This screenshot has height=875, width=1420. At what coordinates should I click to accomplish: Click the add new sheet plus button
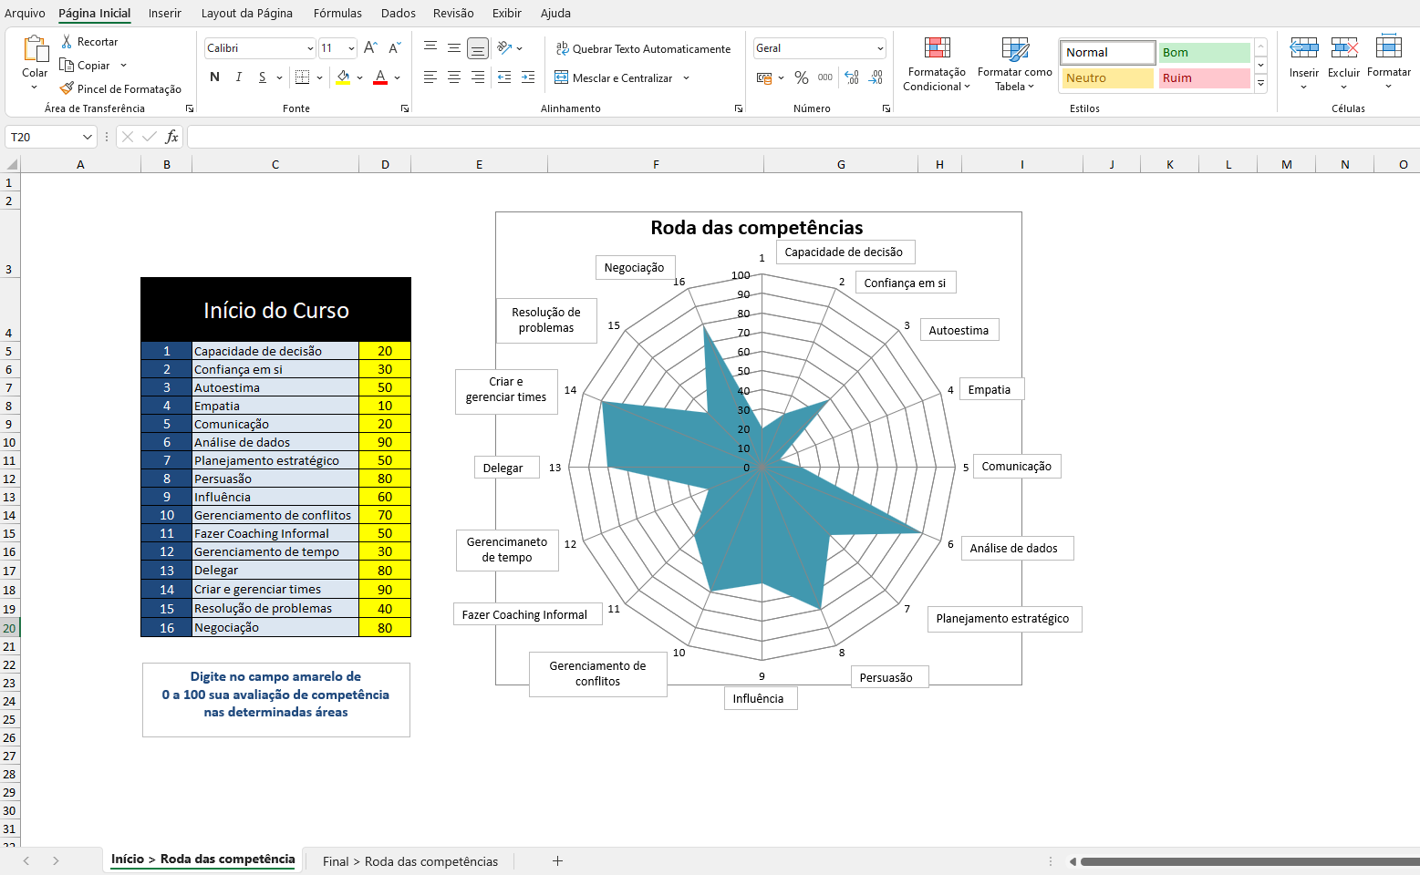(557, 861)
